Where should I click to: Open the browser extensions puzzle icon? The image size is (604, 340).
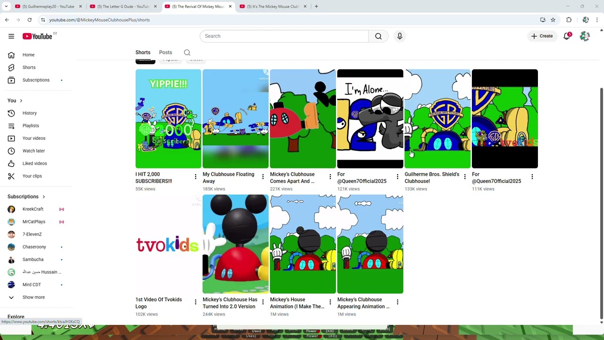click(x=569, y=20)
